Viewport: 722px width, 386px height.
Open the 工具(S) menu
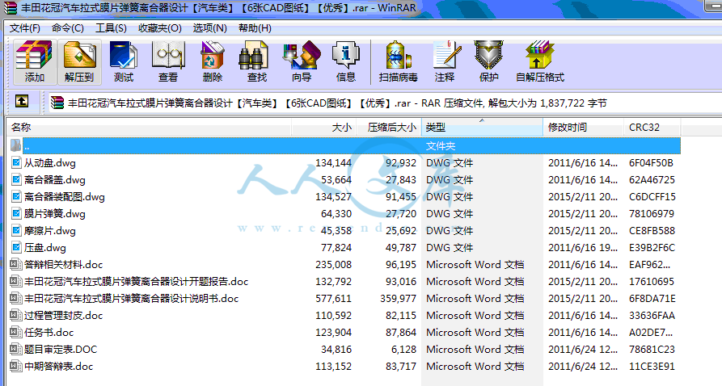pyautogui.click(x=111, y=28)
